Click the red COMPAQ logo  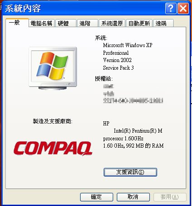coord(53,149)
